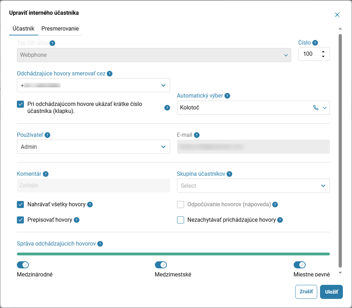
Task: Turn off the Medzinárodné toggle
Action: [23, 265]
